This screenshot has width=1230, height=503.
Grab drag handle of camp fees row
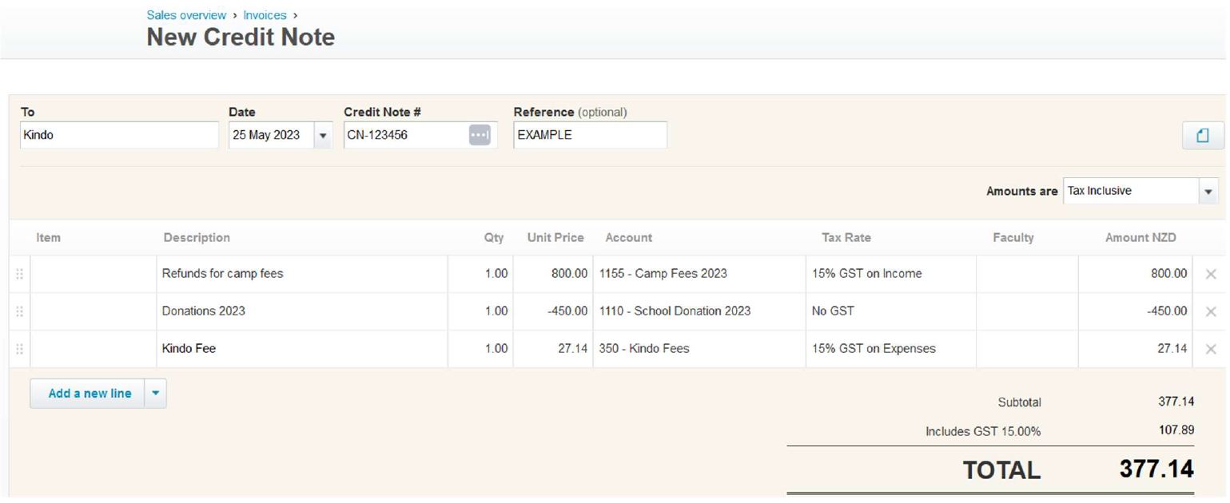(19, 274)
